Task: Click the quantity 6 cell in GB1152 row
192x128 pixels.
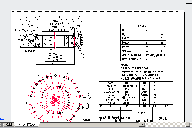Action: [155, 103]
